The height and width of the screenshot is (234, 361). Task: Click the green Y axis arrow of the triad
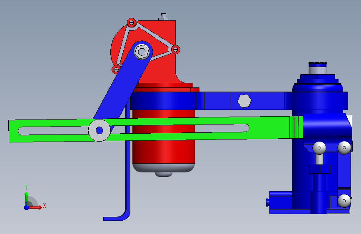[x=27, y=198]
